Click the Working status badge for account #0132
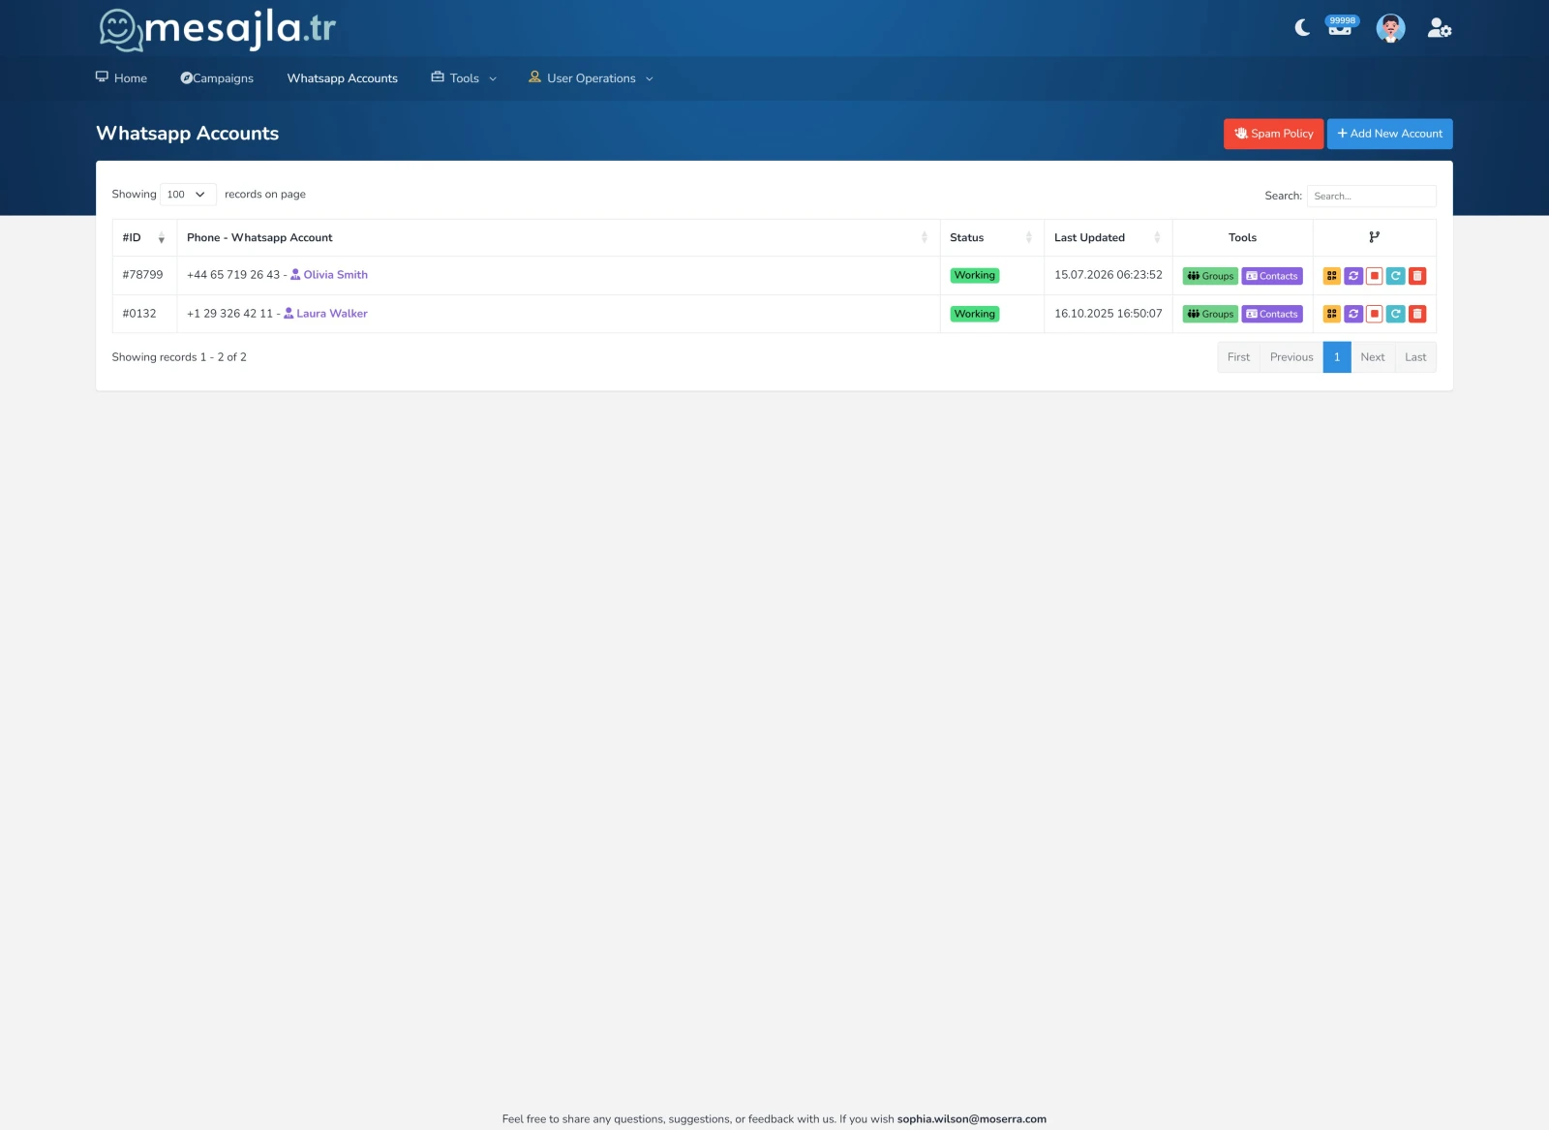 click(974, 314)
